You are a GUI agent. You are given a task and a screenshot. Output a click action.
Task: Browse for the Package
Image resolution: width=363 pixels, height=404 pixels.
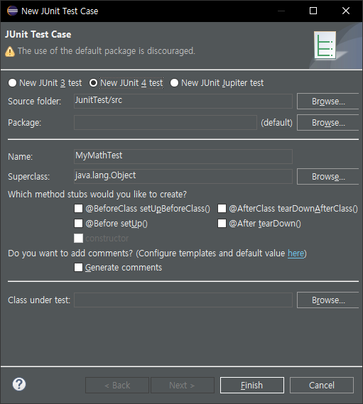tap(328, 123)
